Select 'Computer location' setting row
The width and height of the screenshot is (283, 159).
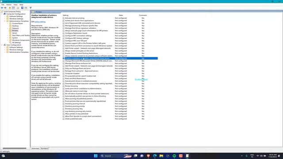[110, 74]
